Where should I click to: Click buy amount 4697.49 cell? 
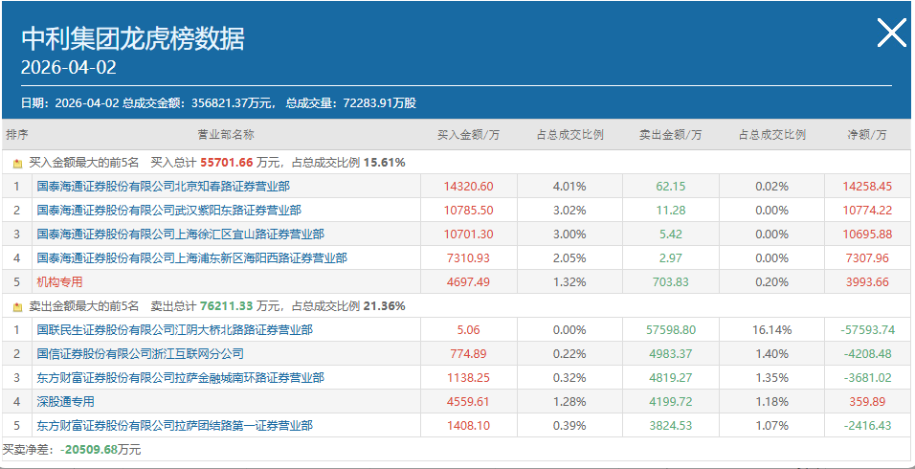coord(469,282)
